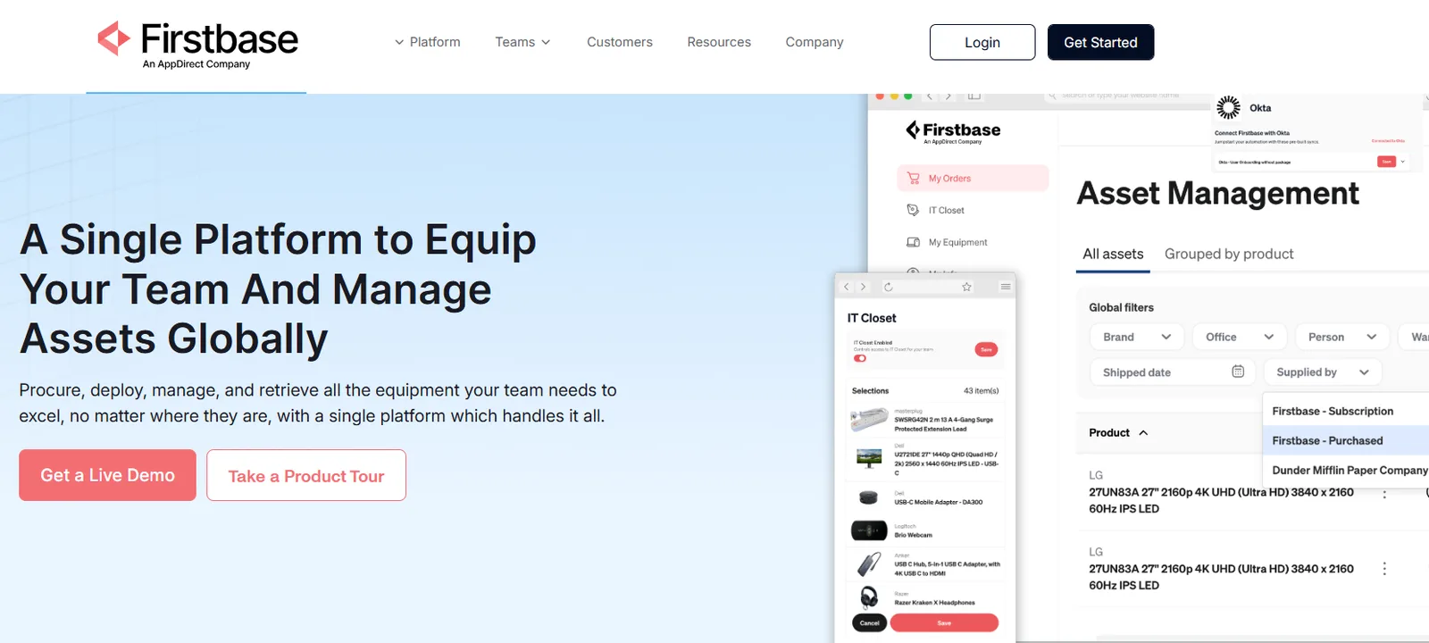The image size is (1429, 643).
Task: Click the "Global filters" label
Action: click(x=1121, y=307)
